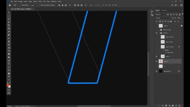Image resolution: width=190 pixels, height=107 pixels.
Task: Select the Healing Brush tool
Action: tap(9, 35)
